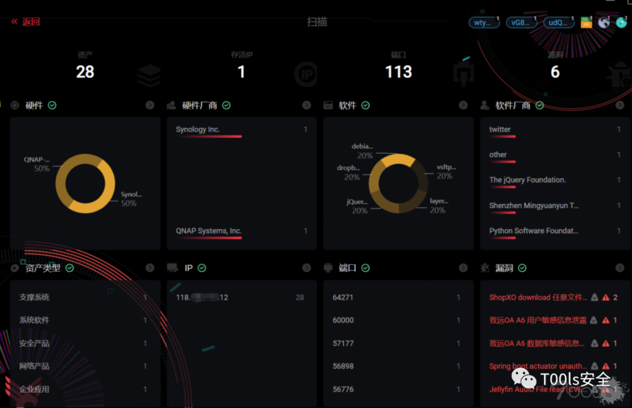Click the 漏洞 panel bug icon

point(485,268)
